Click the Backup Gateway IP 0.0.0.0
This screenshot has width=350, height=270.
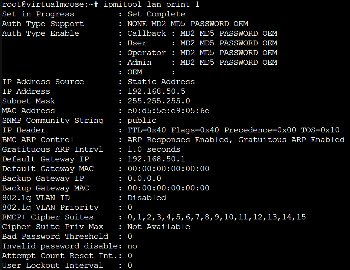pyautogui.click(x=144, y=179)
